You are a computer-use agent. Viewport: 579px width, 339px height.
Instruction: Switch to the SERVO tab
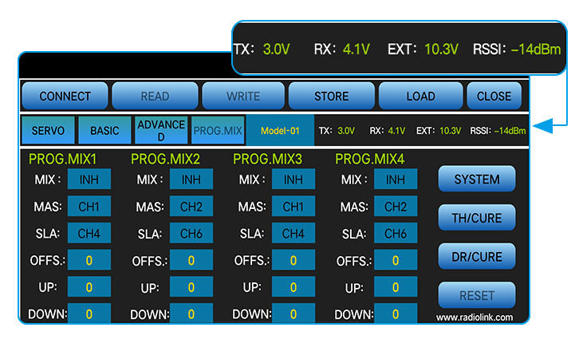(48, 130)
